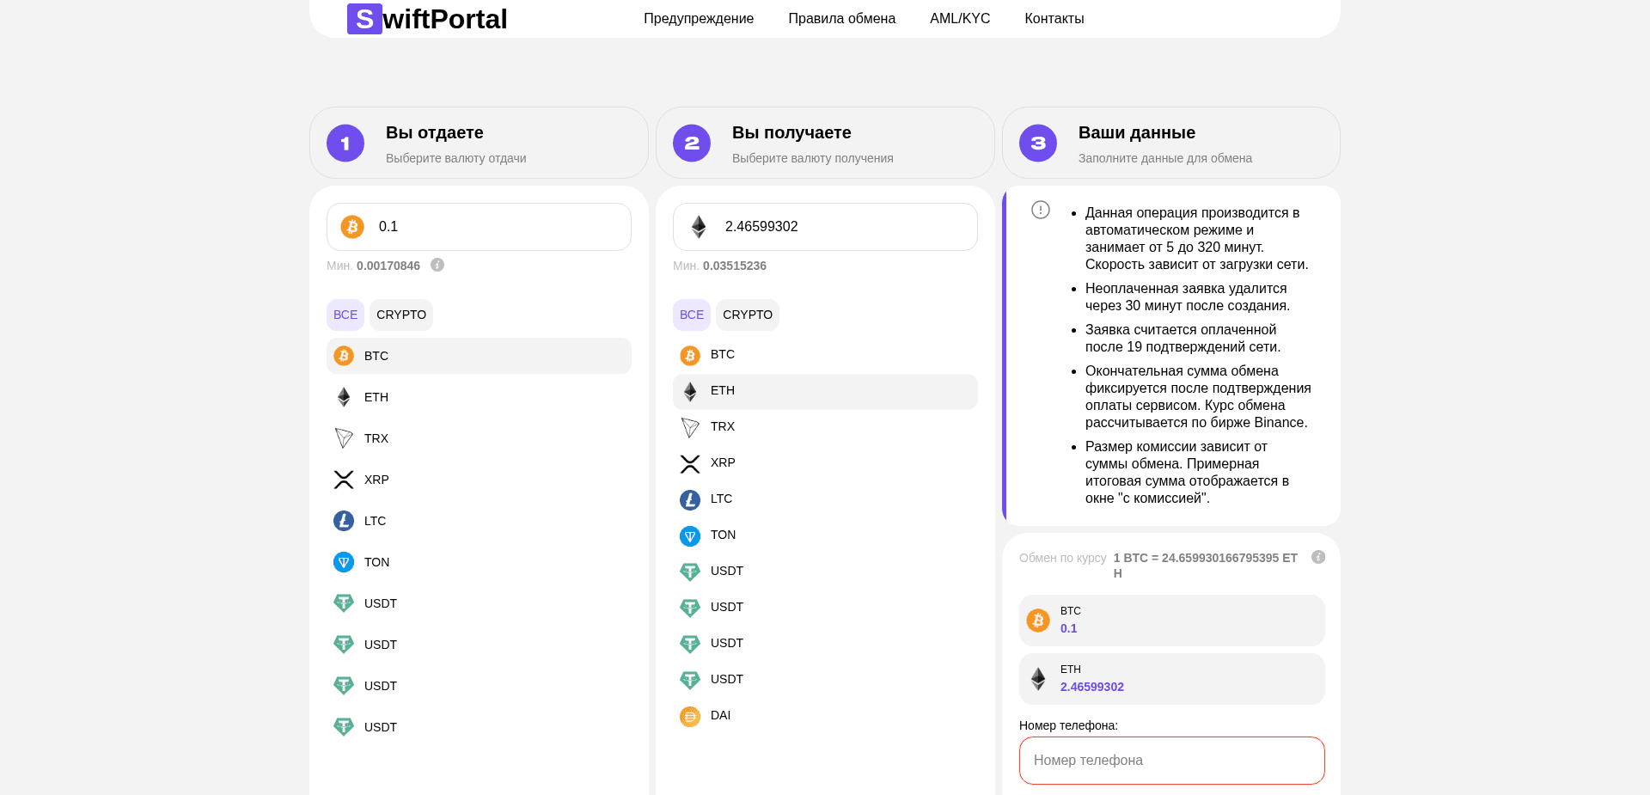The image size is (1650, 795).
Task: Click the info icon beside the exchange rate
Action: (1318, 557)
